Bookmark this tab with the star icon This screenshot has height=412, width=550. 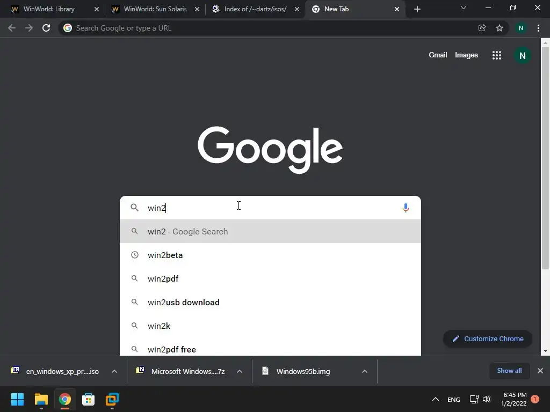pyautogui.click(x=500, y=28)
